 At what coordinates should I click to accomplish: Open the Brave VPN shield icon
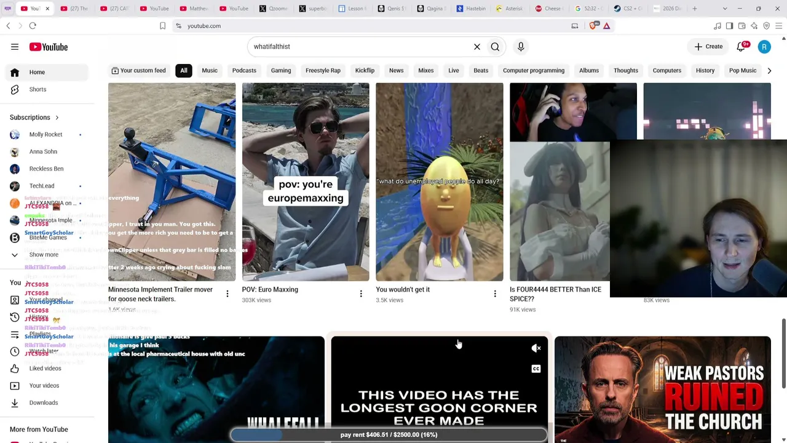click(767, 26)
